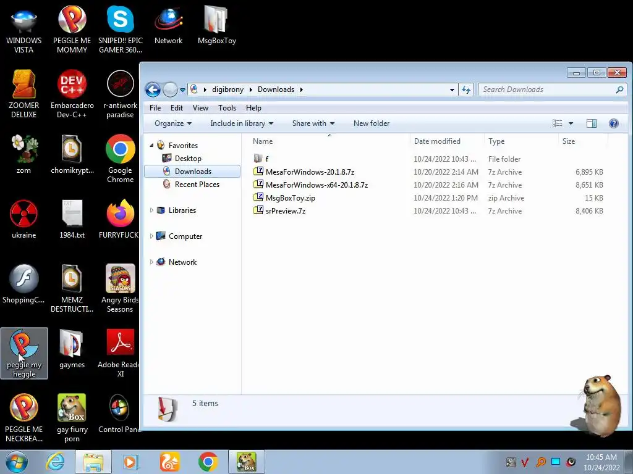Open the recent pages dropdown arrow
The image size is (633, 474).
point(182,90)
